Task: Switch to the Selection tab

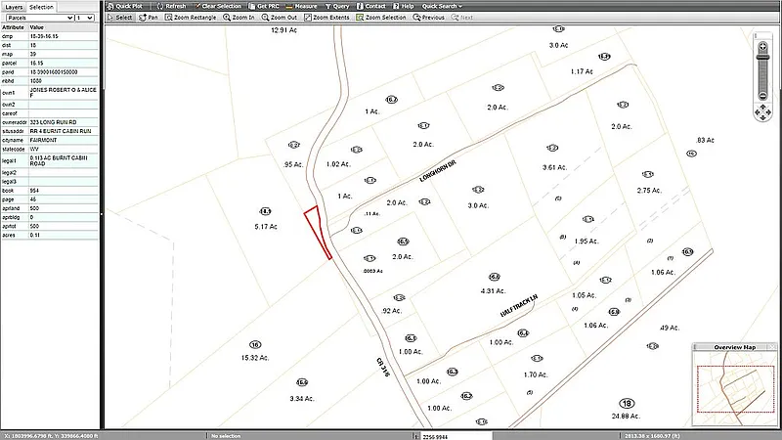Action: [41, 7]
